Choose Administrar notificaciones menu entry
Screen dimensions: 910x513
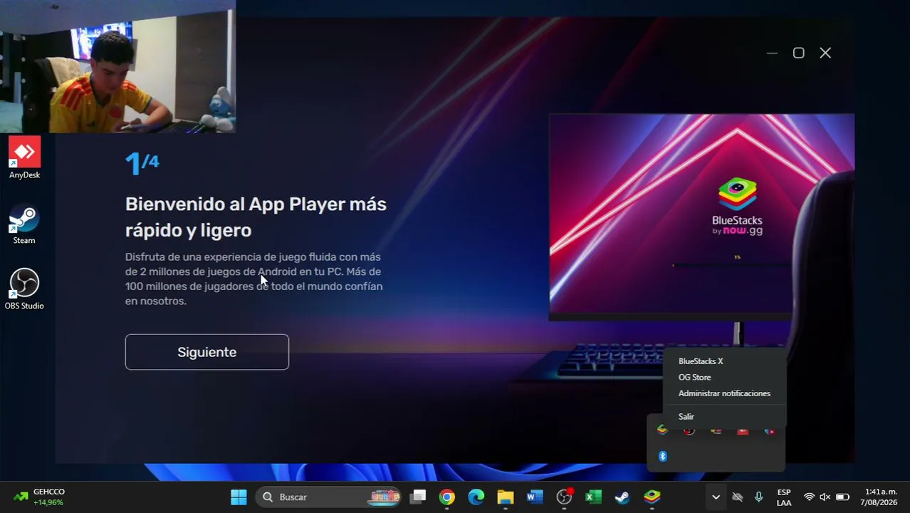point(724,393)
